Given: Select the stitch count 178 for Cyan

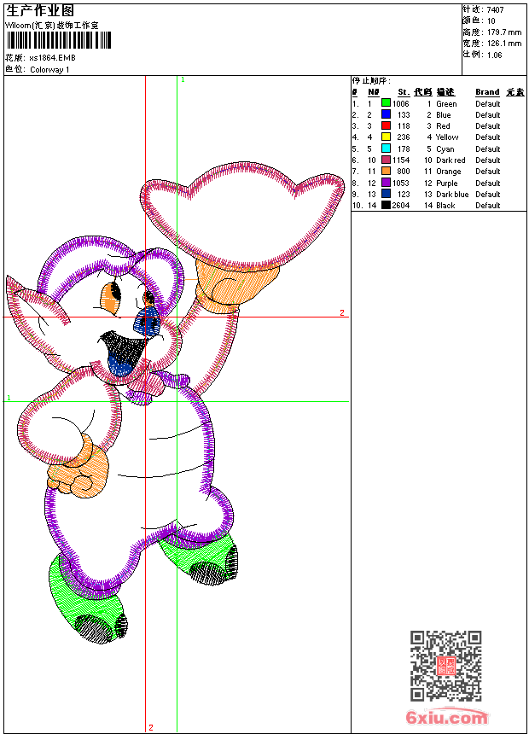Looking at the screenshot, I should (x=404, y=149).
